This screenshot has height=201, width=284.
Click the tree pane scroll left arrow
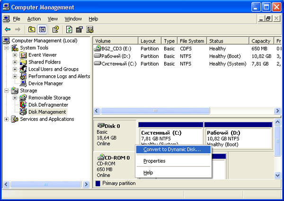(6, 184)
